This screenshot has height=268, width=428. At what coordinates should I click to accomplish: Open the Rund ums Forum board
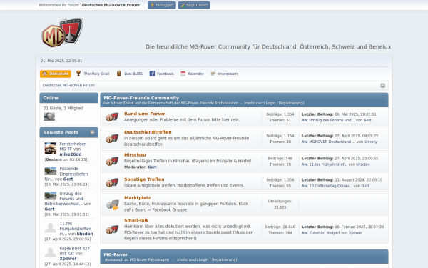click(x=145, y=114)
